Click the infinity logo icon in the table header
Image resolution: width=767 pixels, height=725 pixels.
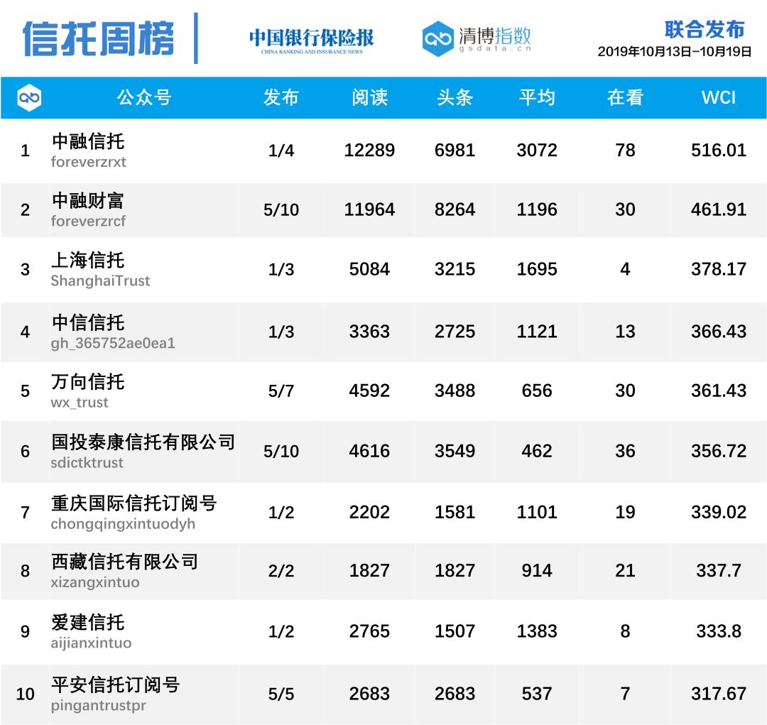(x=29, y=98)
